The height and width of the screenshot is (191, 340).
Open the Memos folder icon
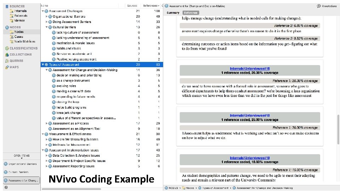click(11, 21)
